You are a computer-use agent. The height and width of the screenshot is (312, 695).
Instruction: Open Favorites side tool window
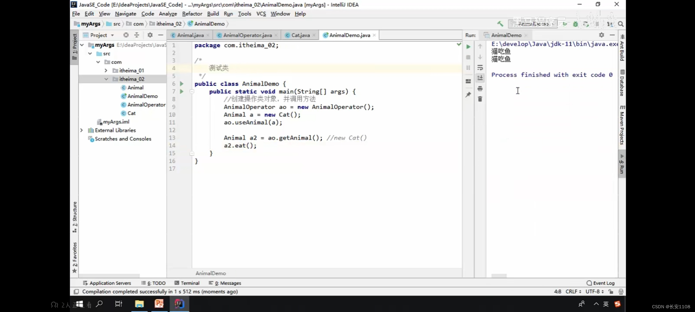tap(75, 257)
